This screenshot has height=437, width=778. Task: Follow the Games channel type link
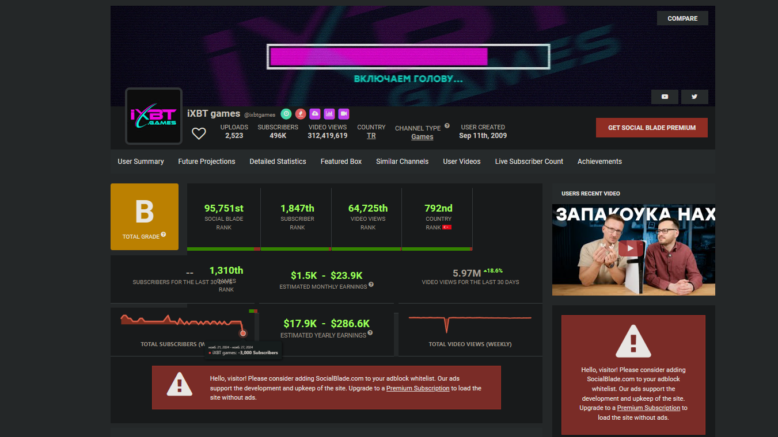422,137
